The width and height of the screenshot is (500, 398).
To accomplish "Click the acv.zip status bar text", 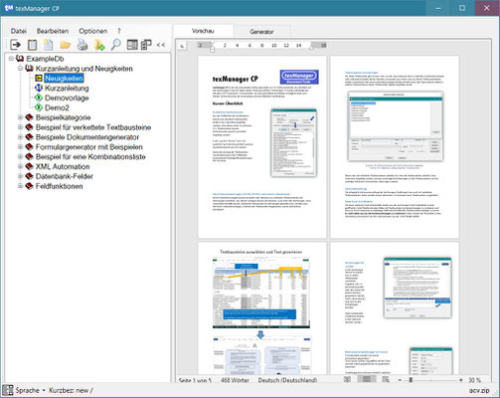I will [479, 391].
